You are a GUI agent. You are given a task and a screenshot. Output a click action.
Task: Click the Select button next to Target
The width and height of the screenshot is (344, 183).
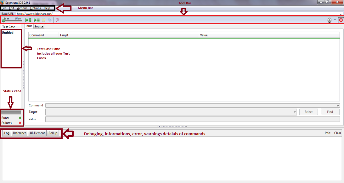point(308,112)
